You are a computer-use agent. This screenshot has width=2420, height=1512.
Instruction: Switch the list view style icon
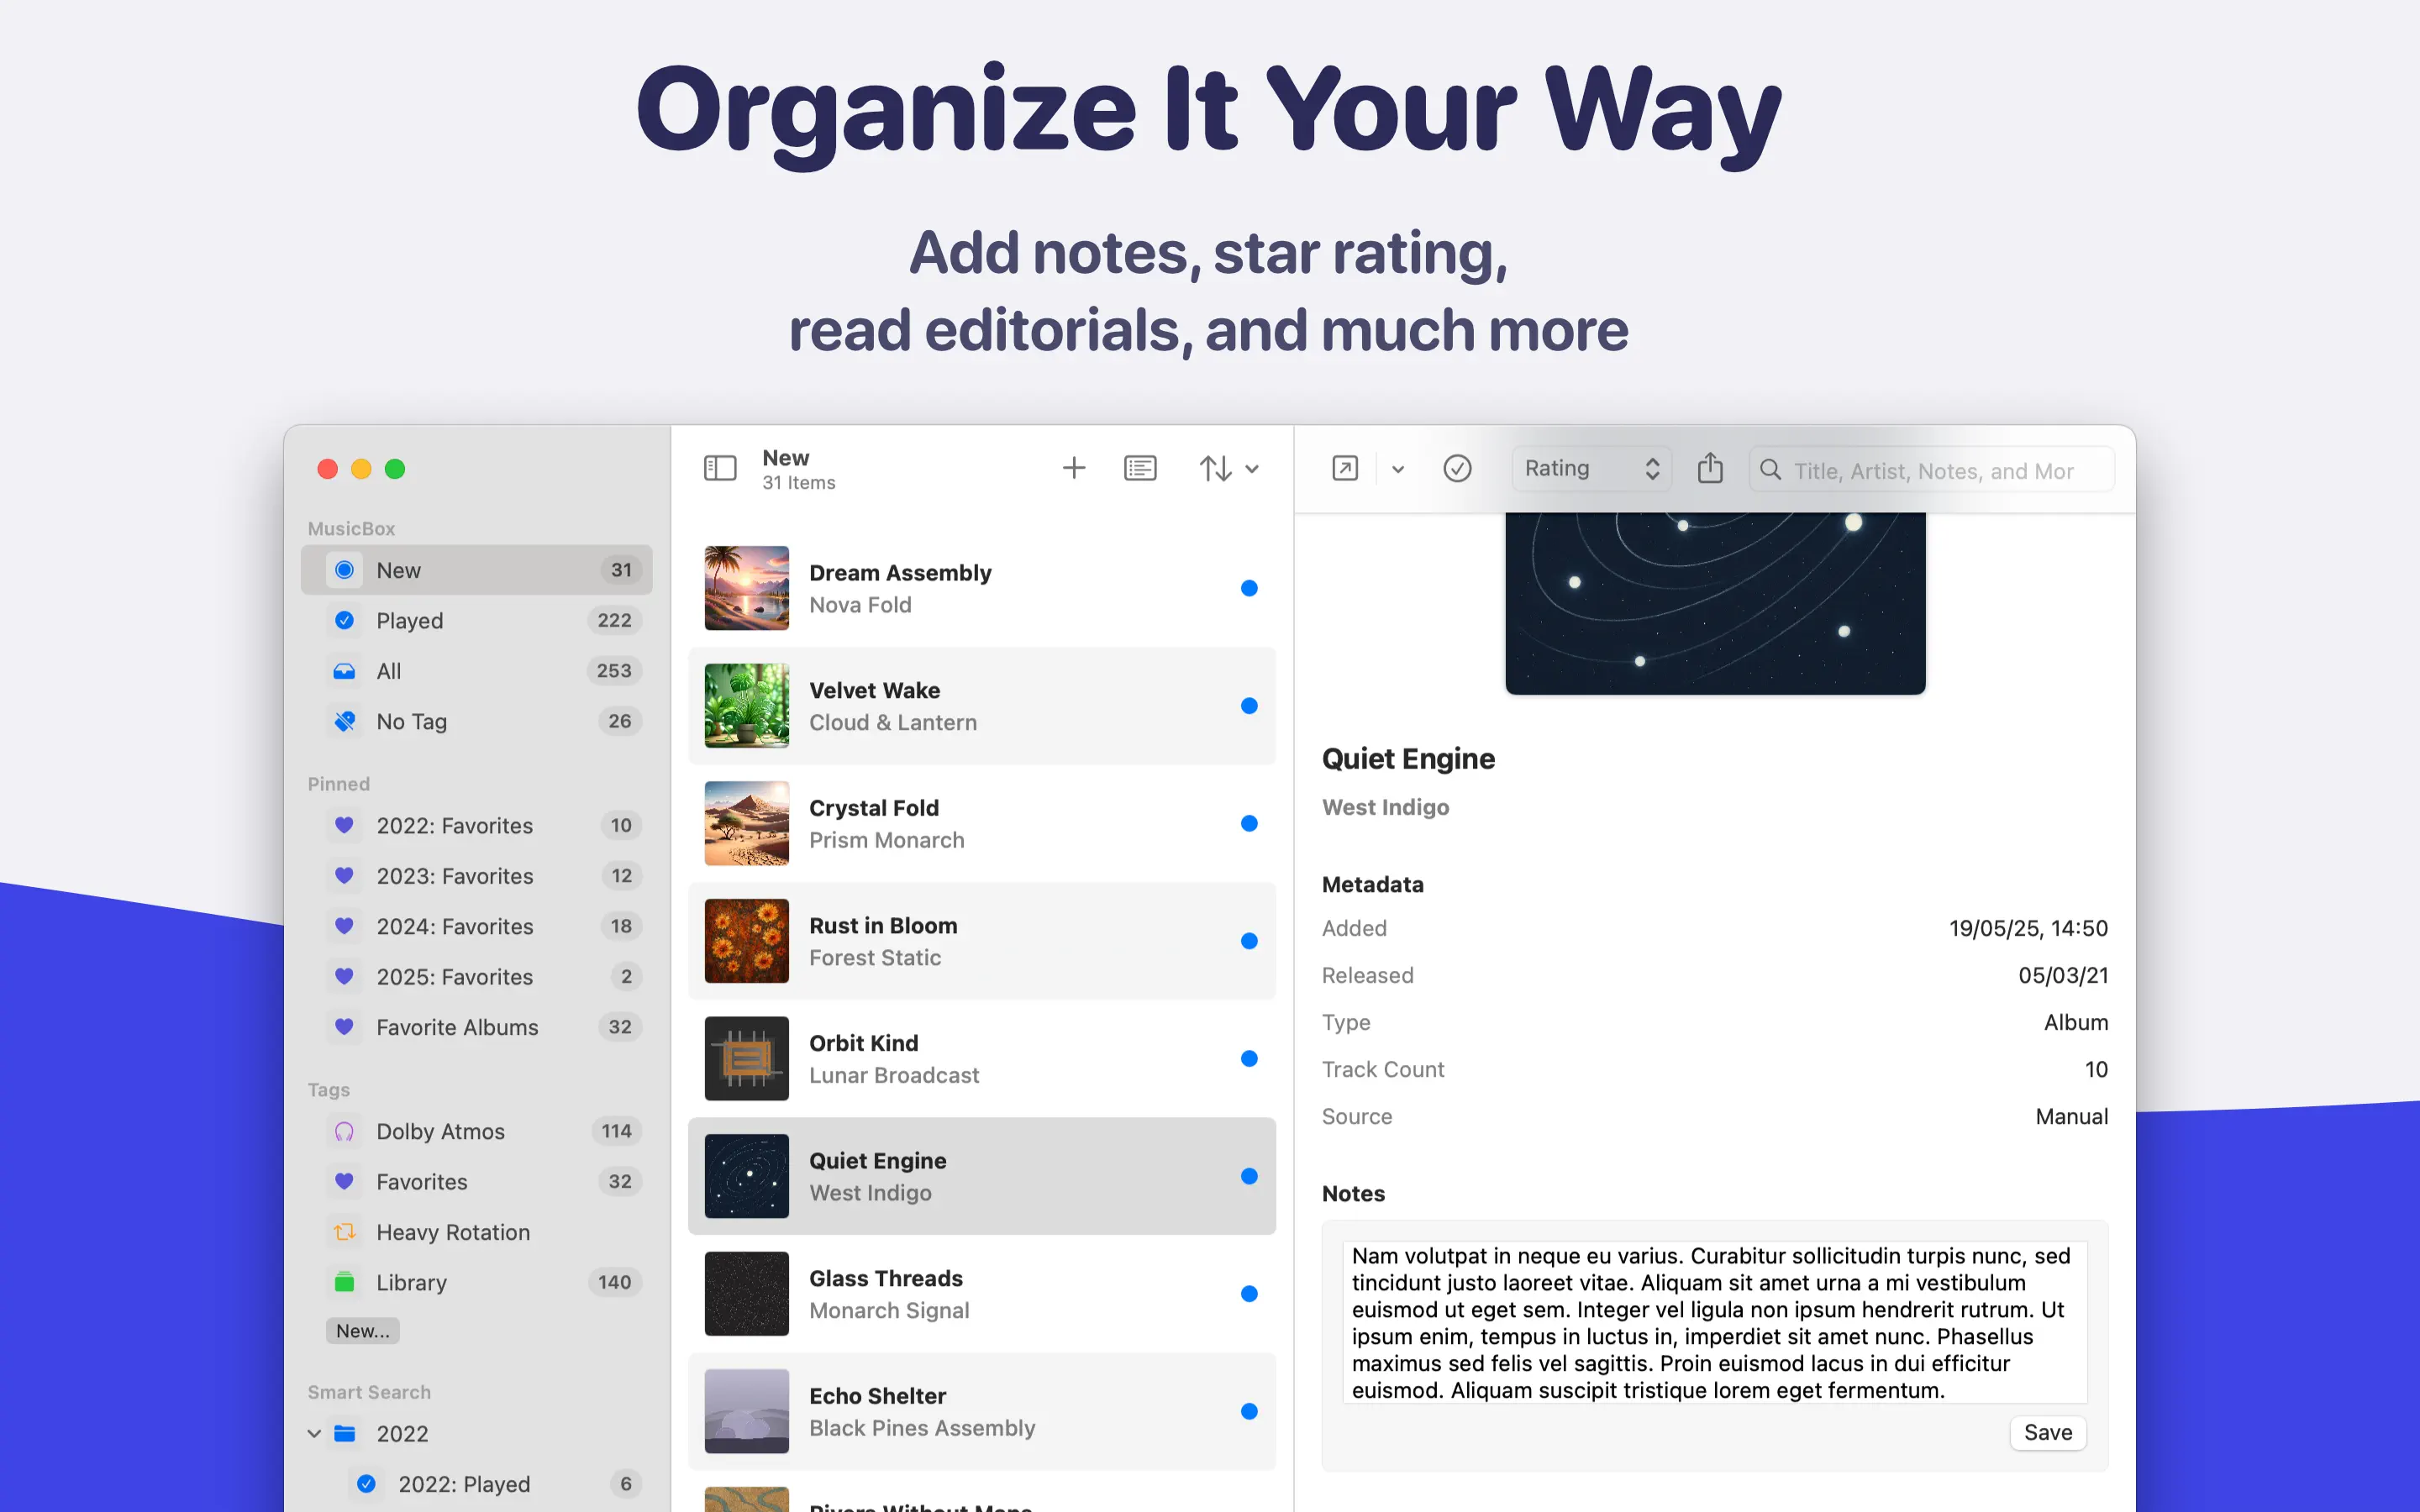(1140, 468)
